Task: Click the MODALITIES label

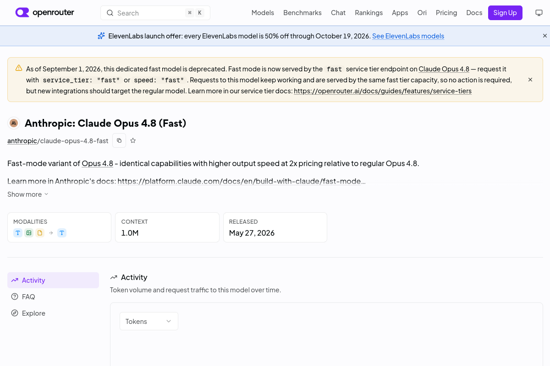Action: [30, 221]
